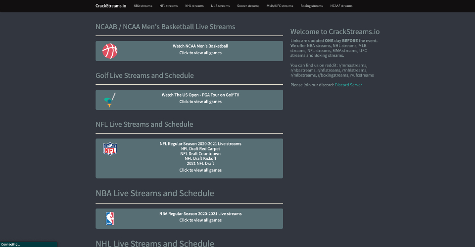This screenshot has height=247, width=475.
Task: Go to NCAAF streams in navbar
Action: click(341, 6)
